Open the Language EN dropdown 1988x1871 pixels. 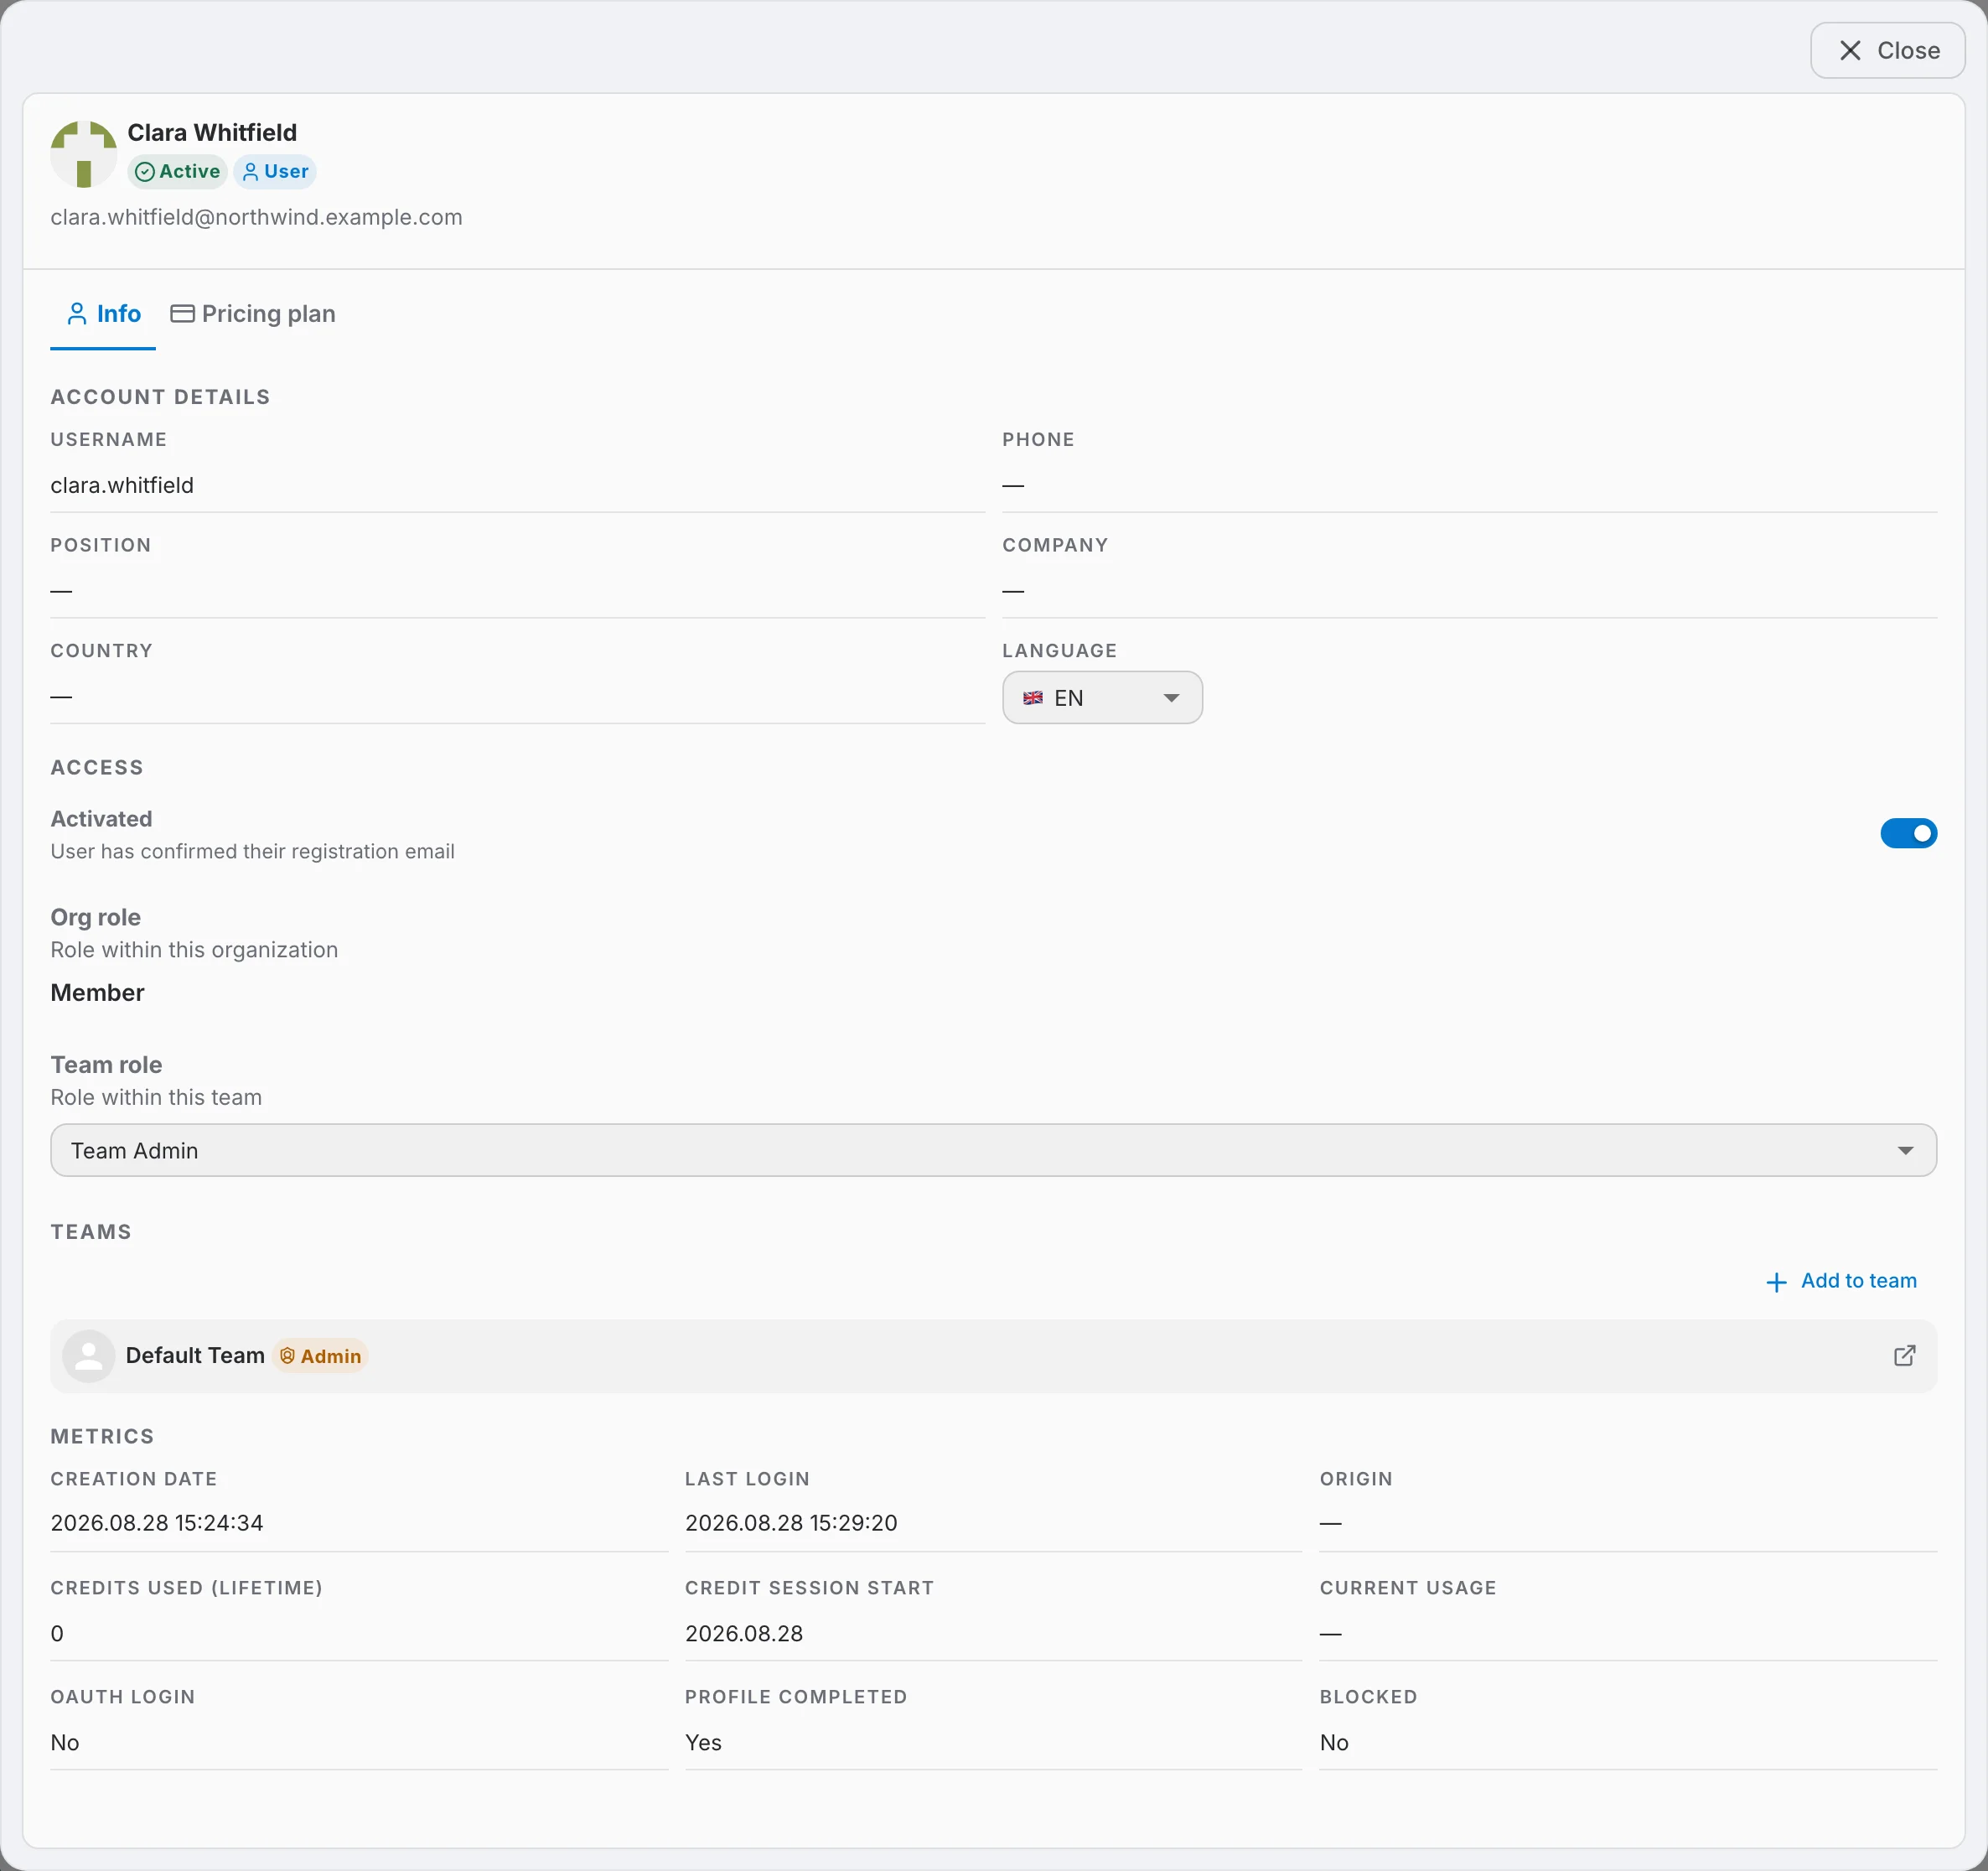coord(1102,698)
